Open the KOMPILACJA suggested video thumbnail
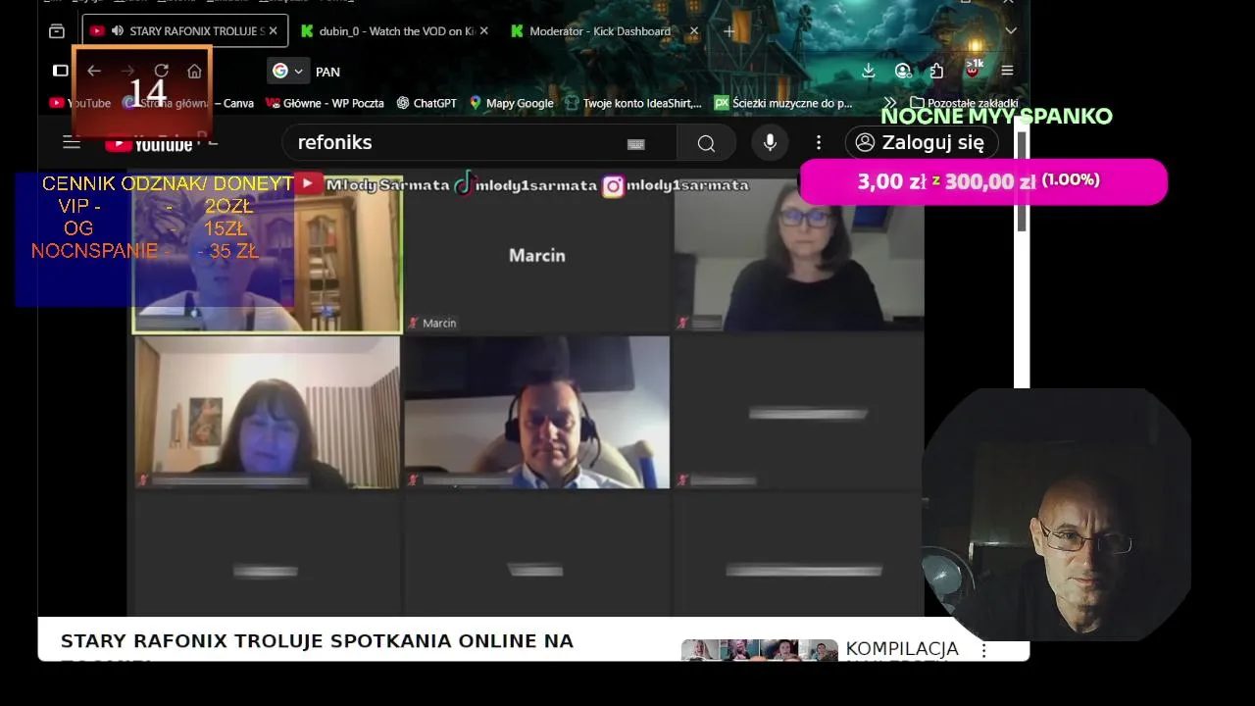 pyautogui.click(x=760, y=650)
